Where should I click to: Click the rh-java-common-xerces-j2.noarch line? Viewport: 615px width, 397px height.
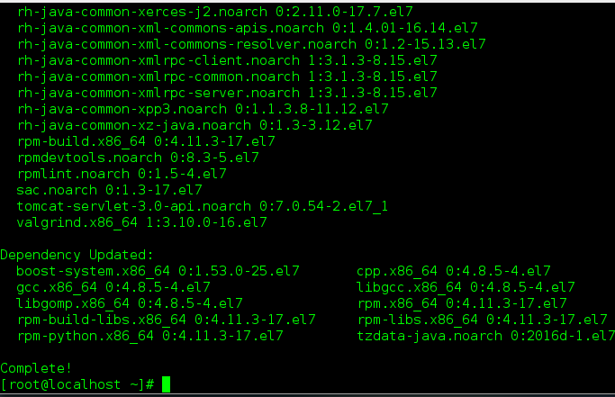click(215, 13)
